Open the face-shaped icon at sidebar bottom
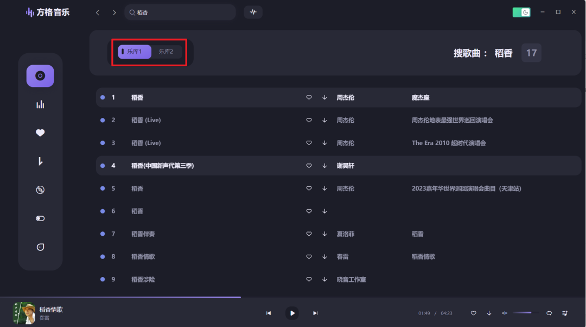This screenshot has width=586, height=327. coord(40,247)
